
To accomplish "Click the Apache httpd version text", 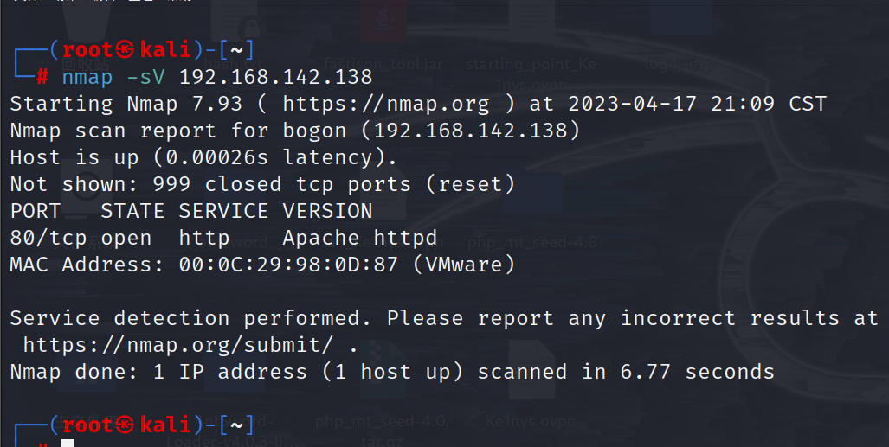I will 360,238.
